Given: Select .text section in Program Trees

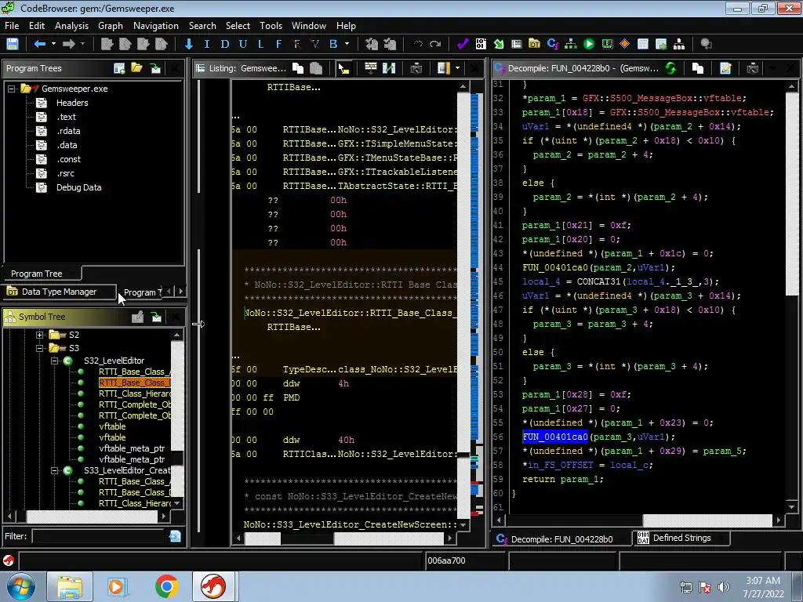Looking at the screenshot, I should [x=66, y=117].
